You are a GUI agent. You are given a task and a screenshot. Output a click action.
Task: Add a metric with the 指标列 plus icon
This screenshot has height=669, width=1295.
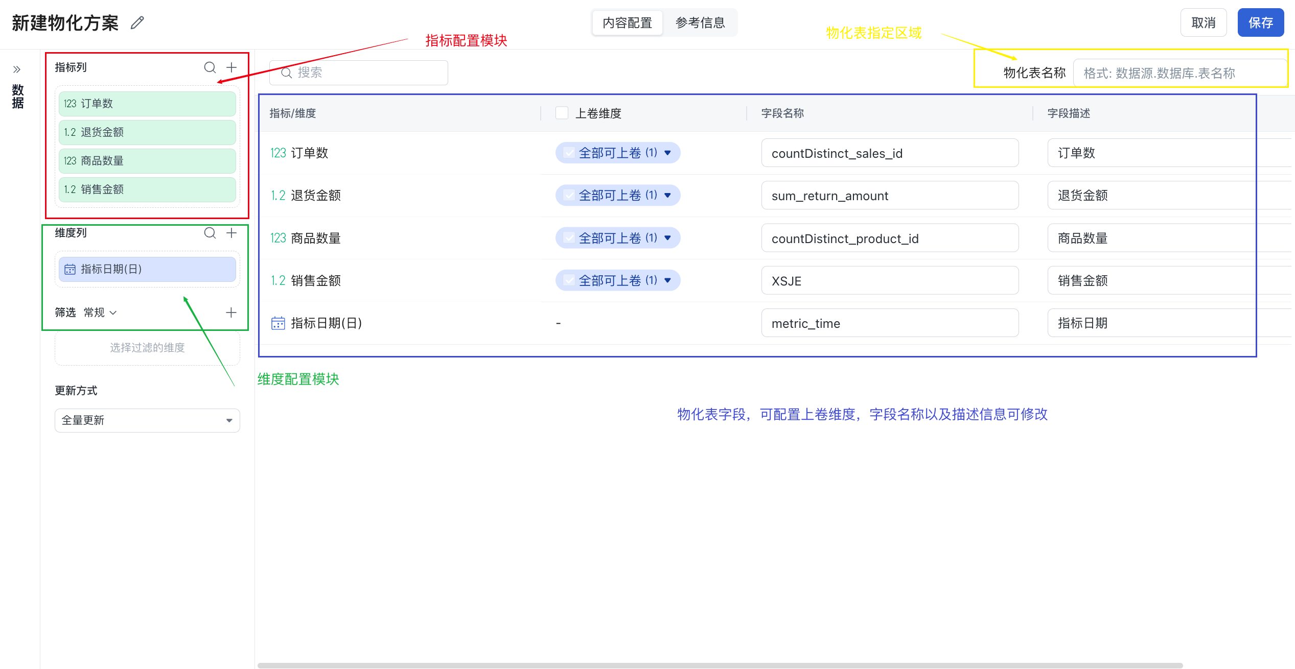(x=232, y=67)
